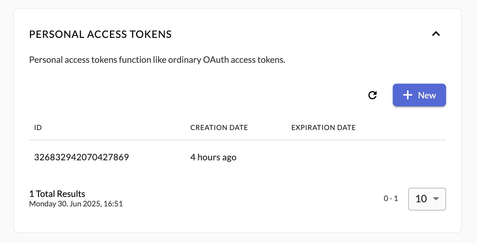This screenshot has width=477, height=243.
Task: Collapse the Personal Access Tokens section
Action: coord(436,34)
